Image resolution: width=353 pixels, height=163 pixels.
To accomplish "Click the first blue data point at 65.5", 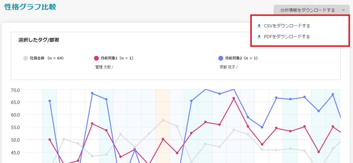I will click(x=50, y=101).
